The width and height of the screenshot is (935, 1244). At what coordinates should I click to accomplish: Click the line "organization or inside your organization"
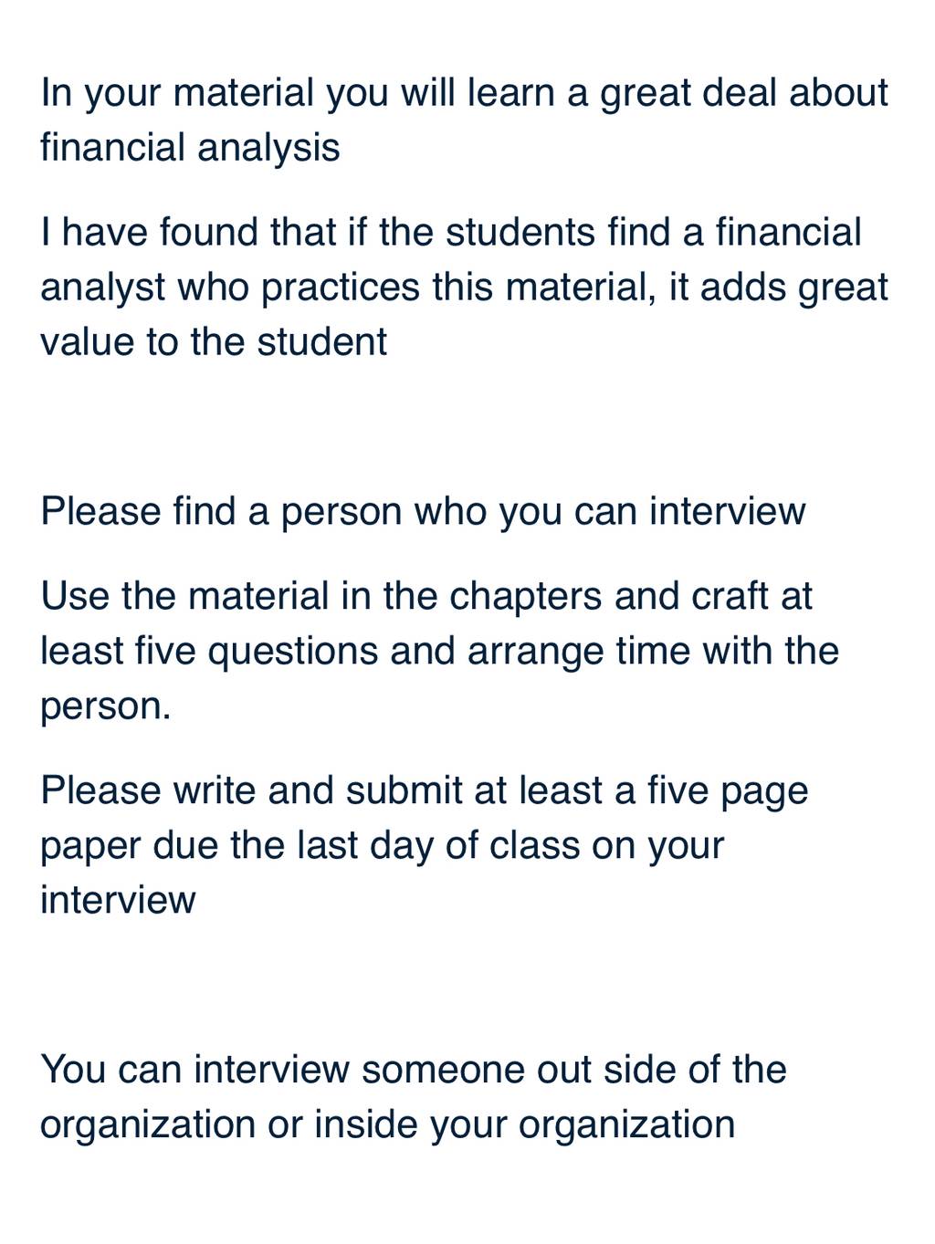388,1124
